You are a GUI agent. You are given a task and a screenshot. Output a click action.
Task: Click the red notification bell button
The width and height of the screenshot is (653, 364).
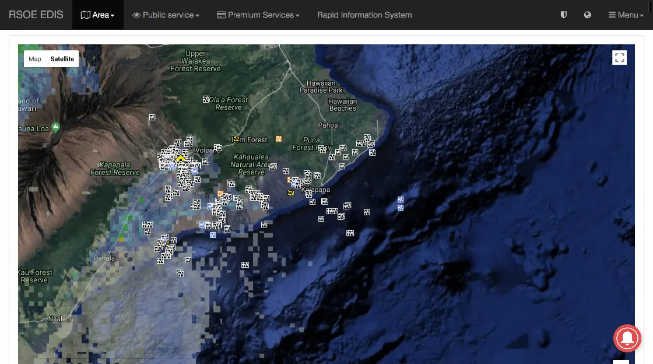coord(627,338)
